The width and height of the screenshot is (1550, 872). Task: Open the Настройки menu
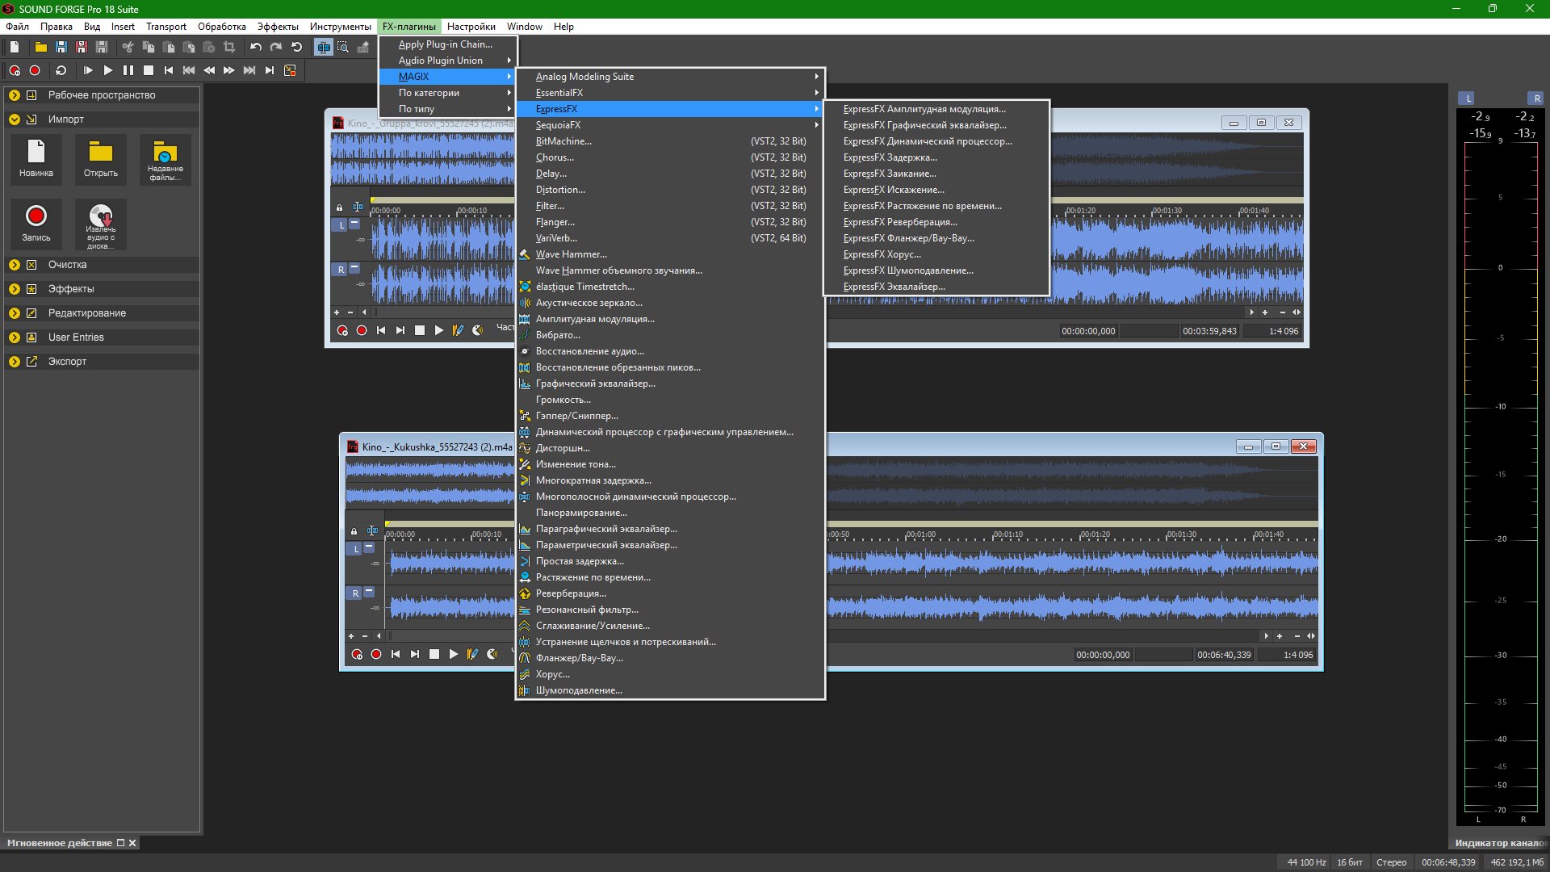(x=471, y=27)
